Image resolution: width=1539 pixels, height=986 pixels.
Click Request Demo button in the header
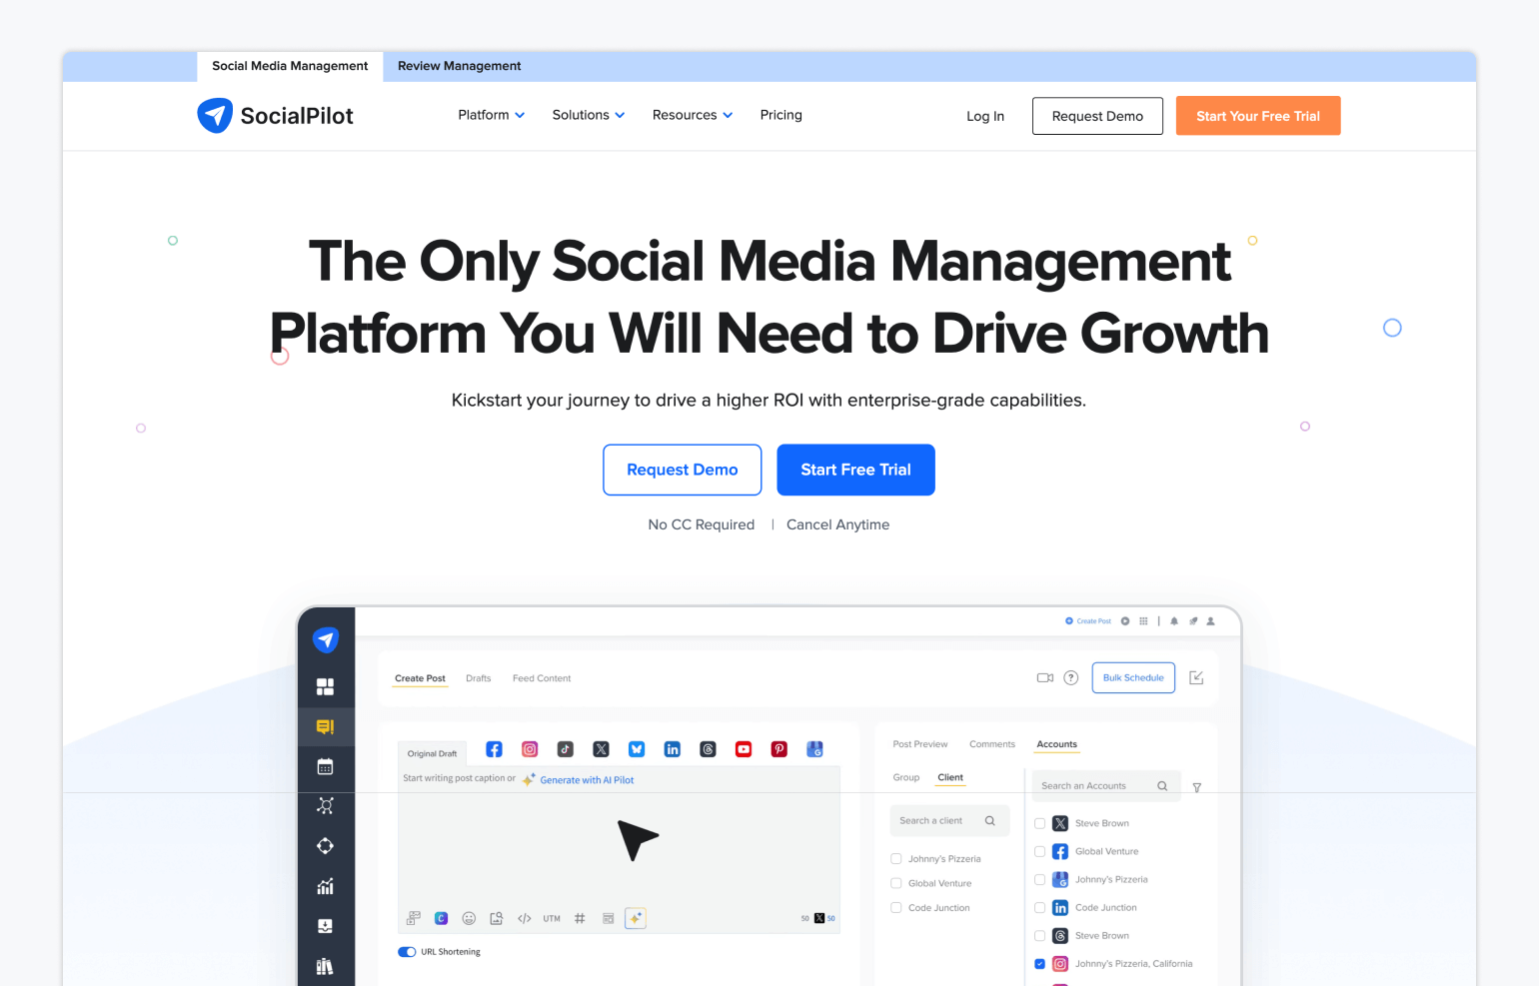[1097, 116]
